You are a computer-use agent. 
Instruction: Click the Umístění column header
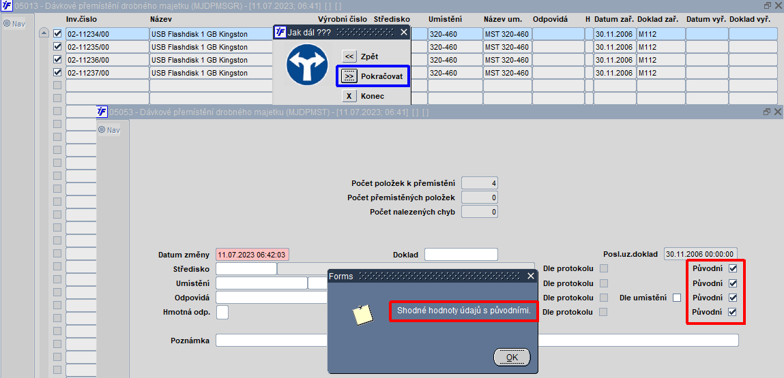[445, 19]
